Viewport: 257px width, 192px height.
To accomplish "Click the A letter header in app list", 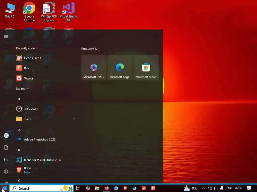I will [x=19, y=130].
